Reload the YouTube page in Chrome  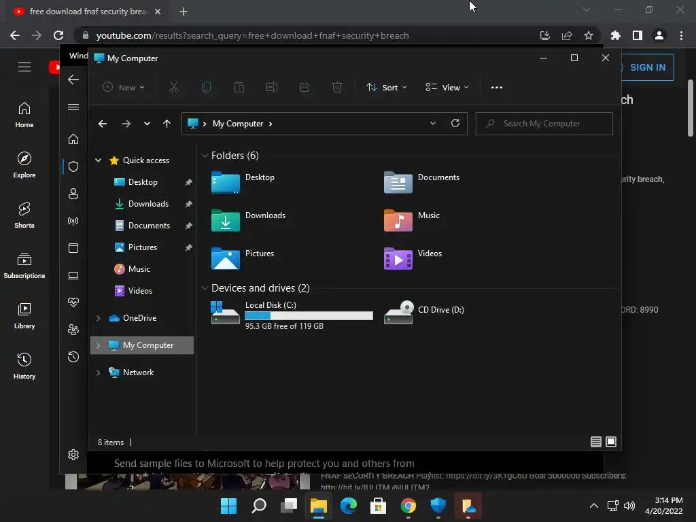[58, 35]
